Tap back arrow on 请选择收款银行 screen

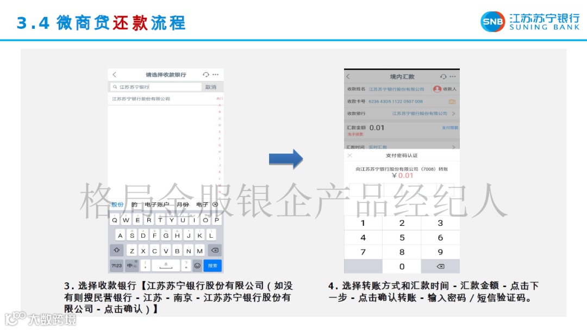point(115,75)
